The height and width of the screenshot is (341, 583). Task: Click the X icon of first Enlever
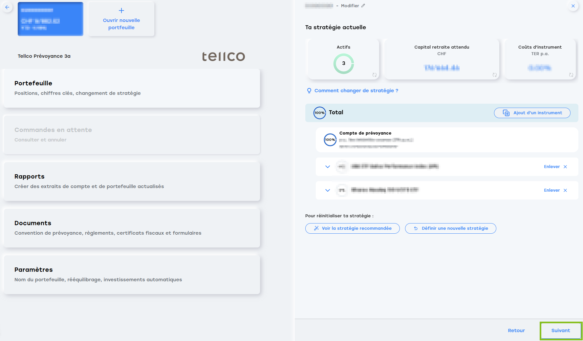pos(565,167)
